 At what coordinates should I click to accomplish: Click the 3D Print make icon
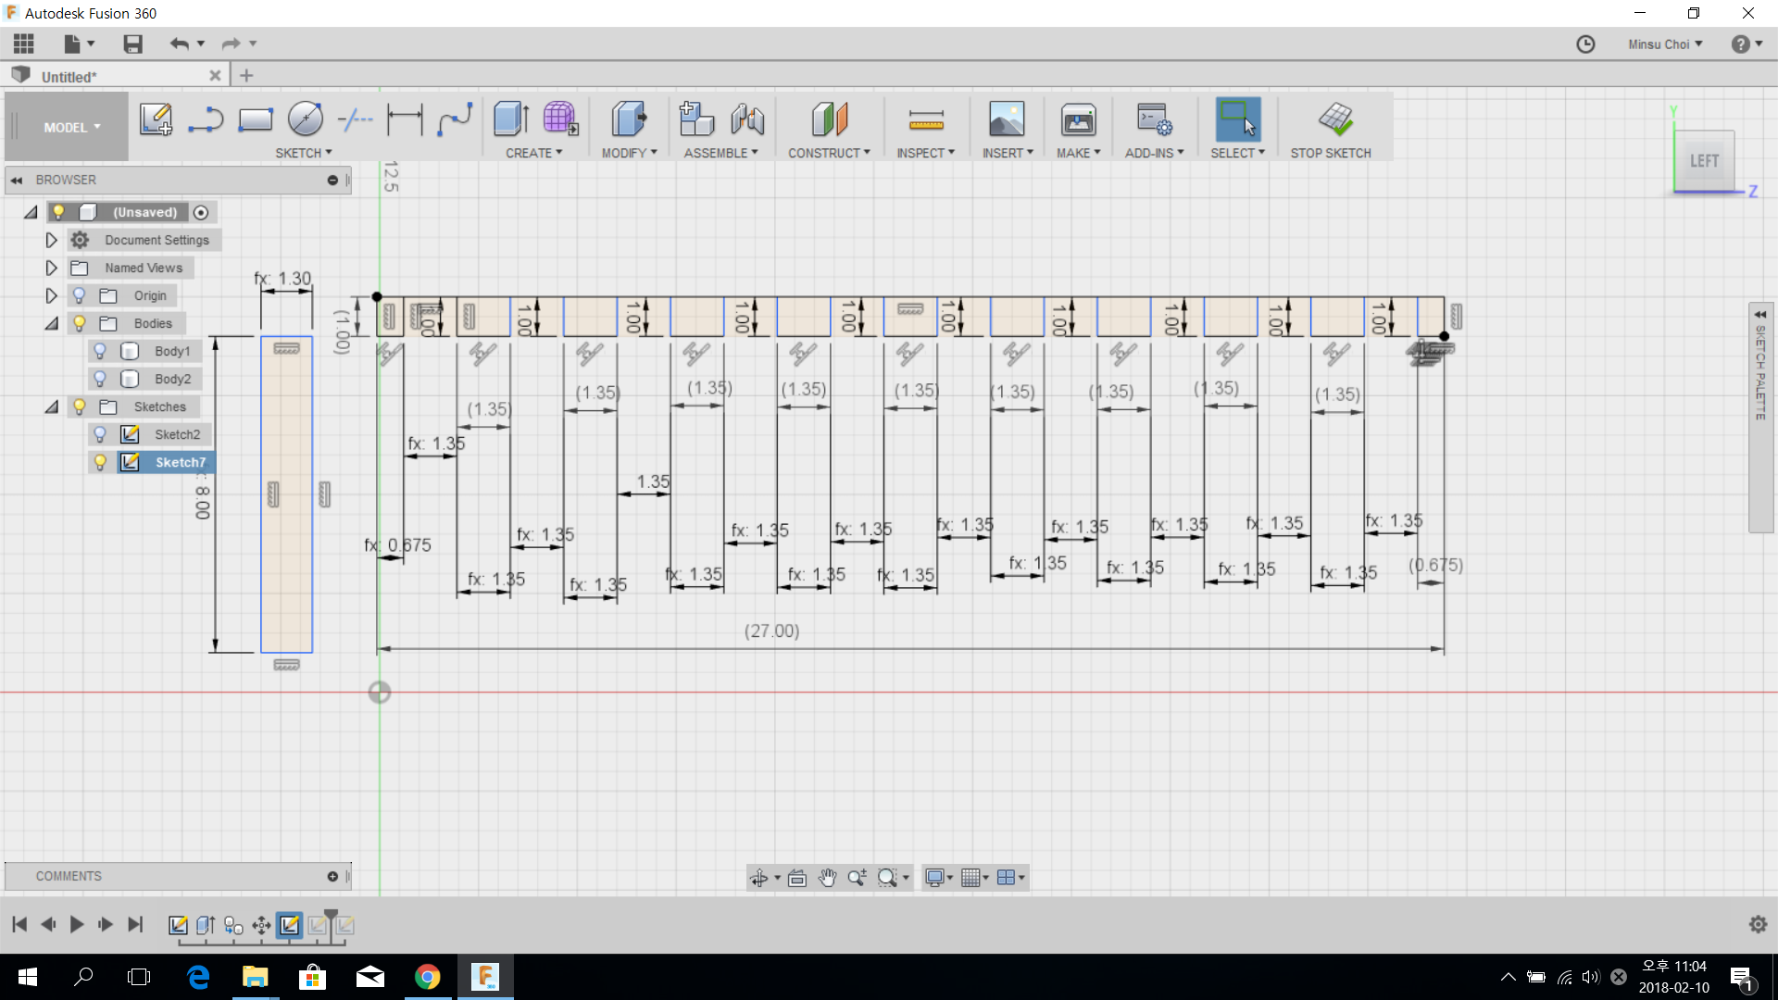tap(1079, 119)
